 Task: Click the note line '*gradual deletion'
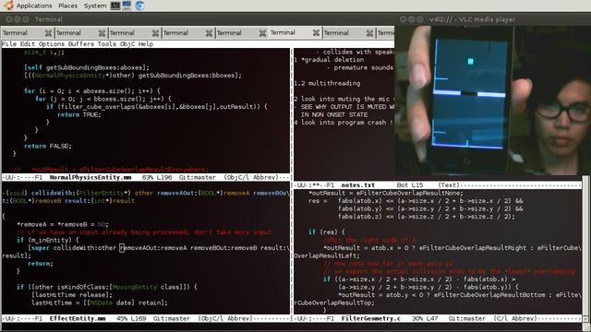(x=332, y=60)
